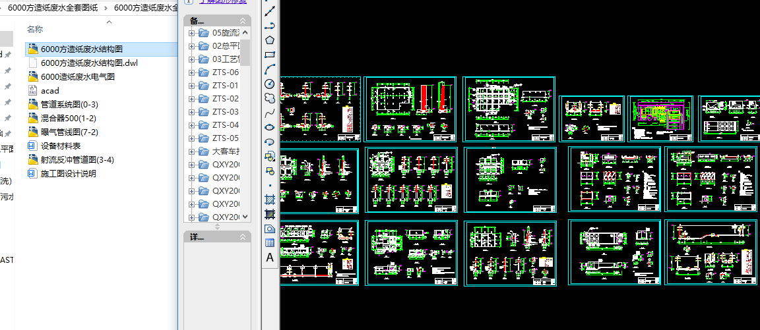Sort files by the 名称 column header

click(35, 30)
